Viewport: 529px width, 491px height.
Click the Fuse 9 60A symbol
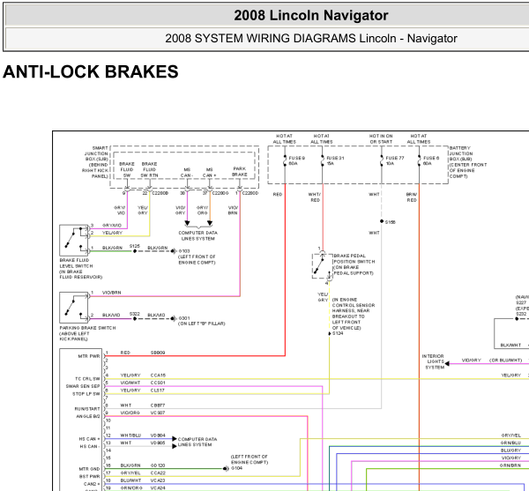point(285,160)
